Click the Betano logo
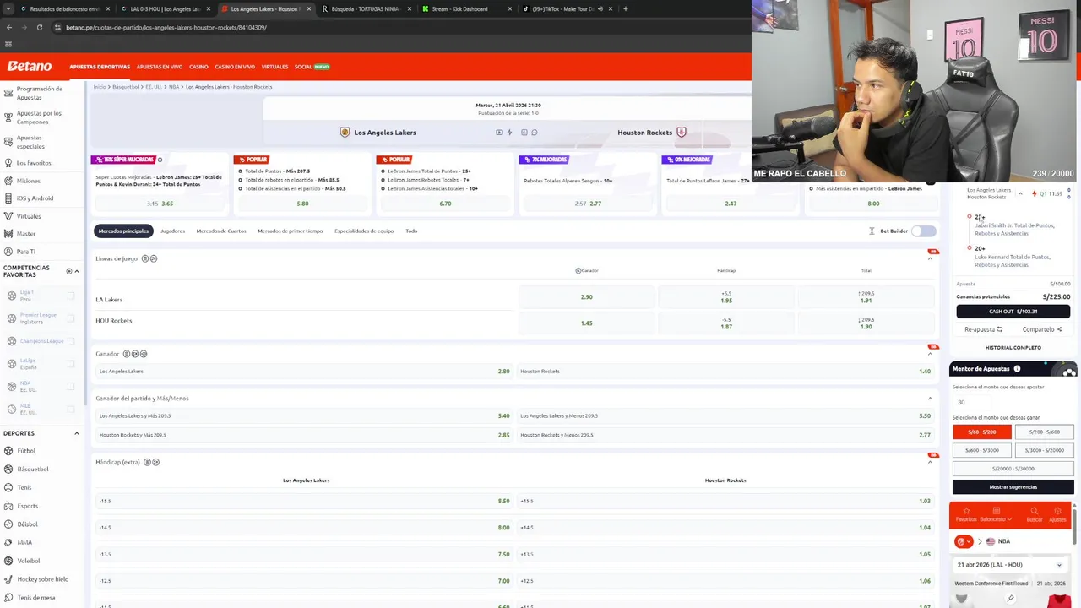This screenshot has width=1081, height=608. pyautogui.click(x=30, y=66)
